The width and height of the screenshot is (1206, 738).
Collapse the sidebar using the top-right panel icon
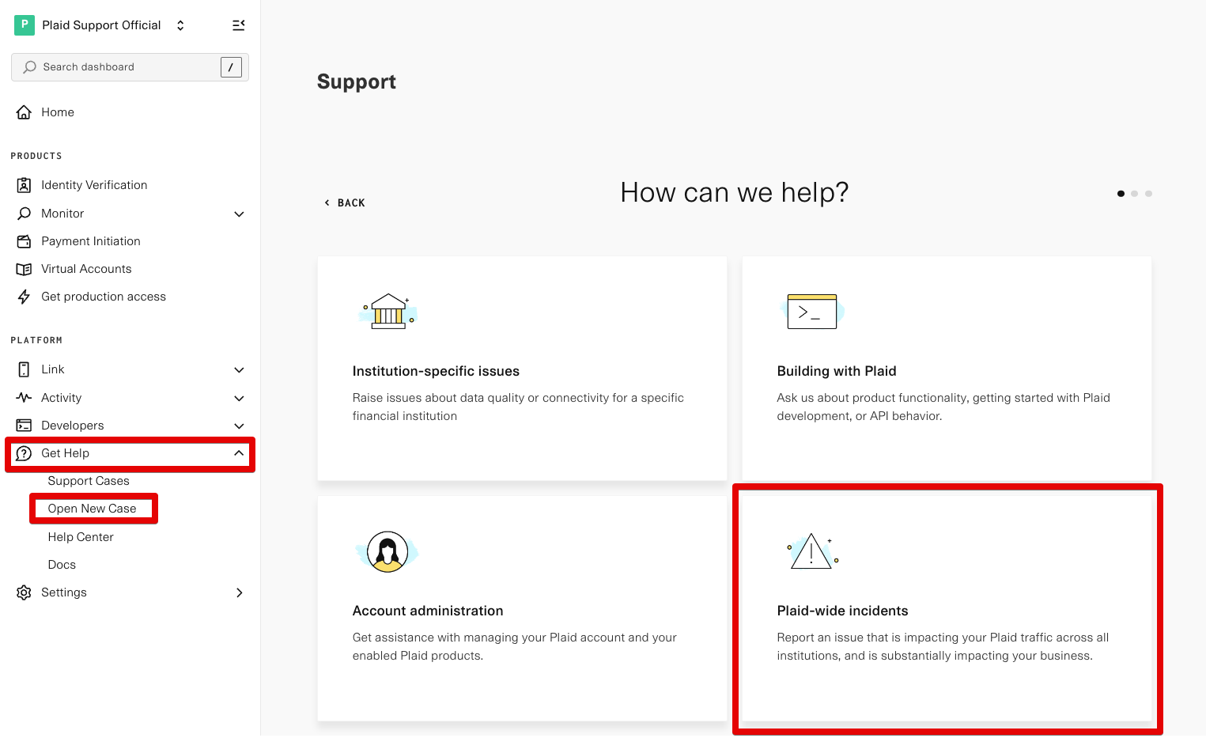pyautogui.click(x=239, y=25)
